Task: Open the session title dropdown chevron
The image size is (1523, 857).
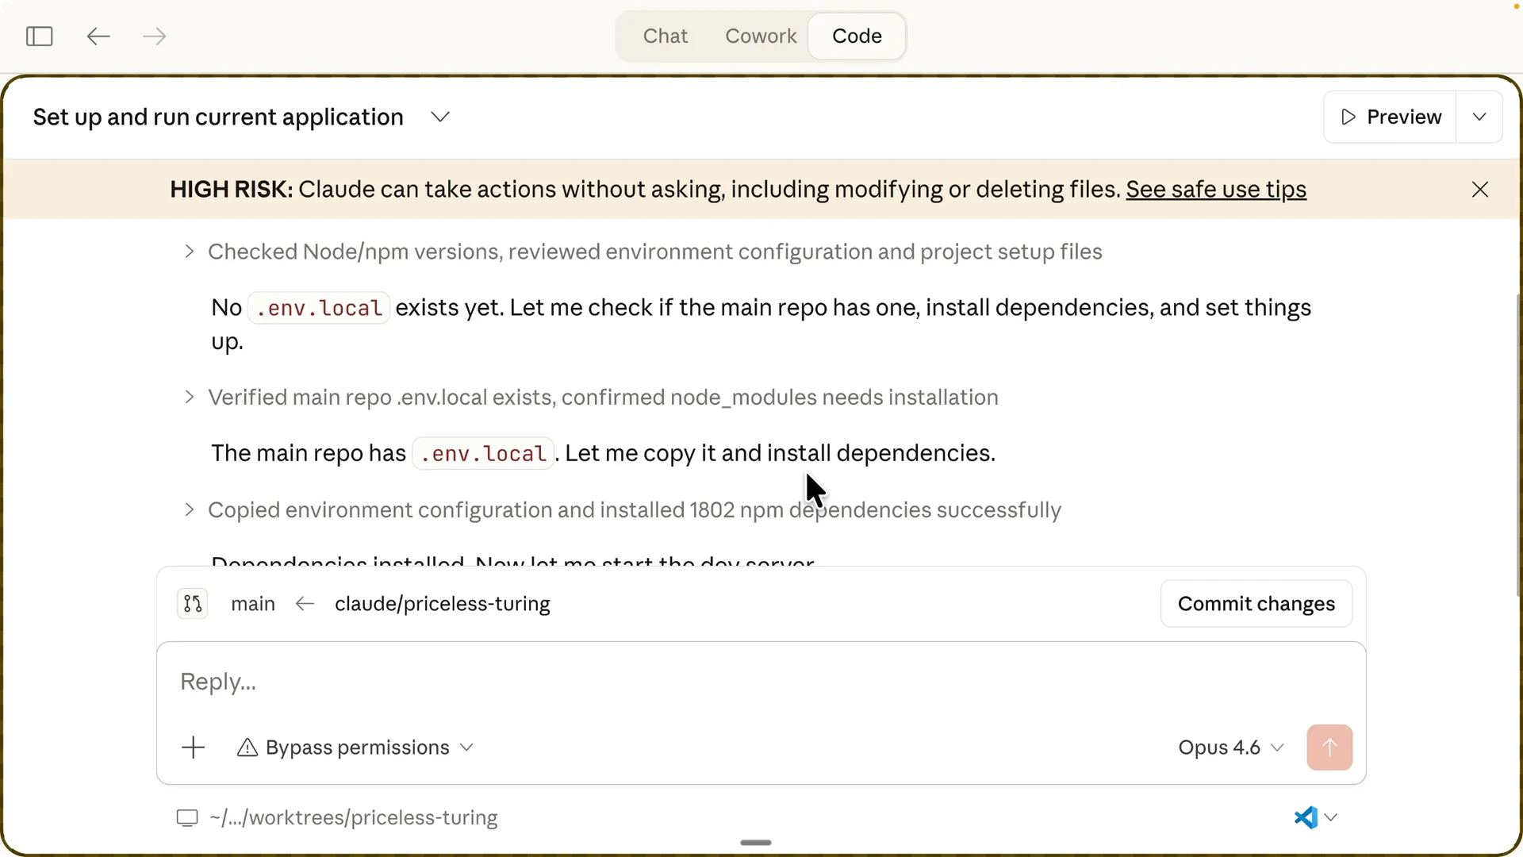Action: pos(440,117)
